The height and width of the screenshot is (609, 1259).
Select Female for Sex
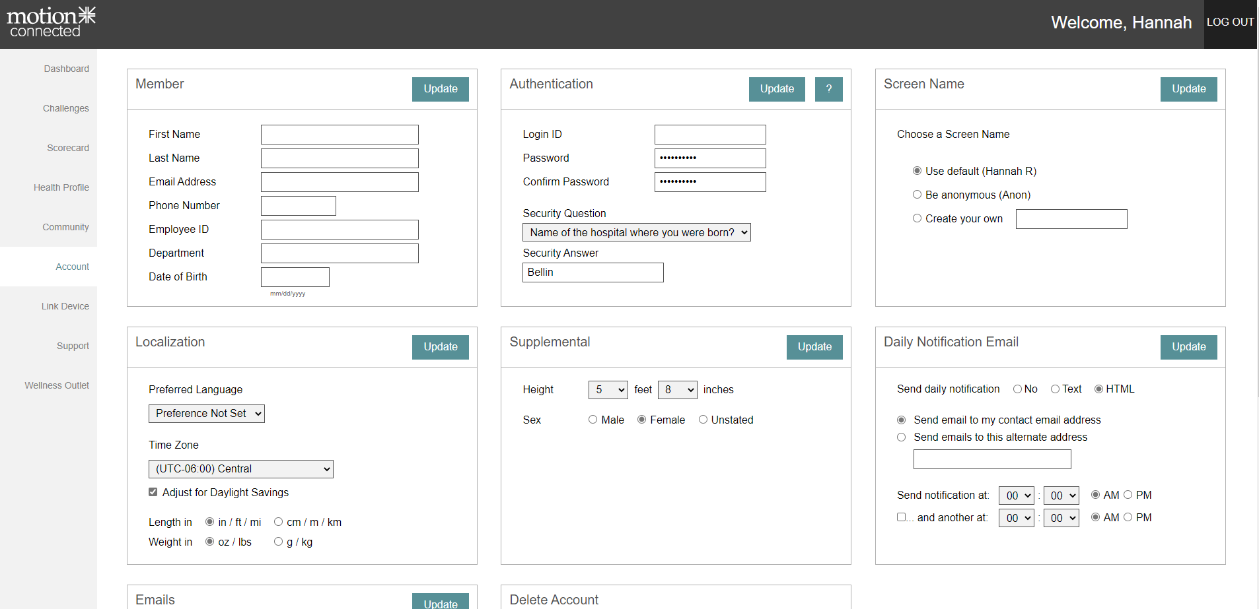641,420
